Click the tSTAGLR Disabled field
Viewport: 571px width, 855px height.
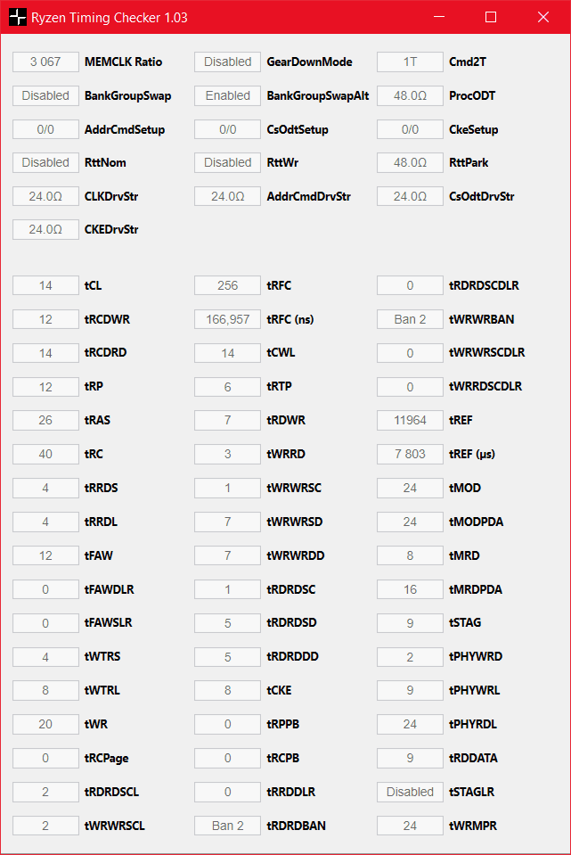click(x=410, y=792)
